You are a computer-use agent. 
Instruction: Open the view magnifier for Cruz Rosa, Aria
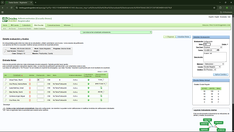(6, 100)
